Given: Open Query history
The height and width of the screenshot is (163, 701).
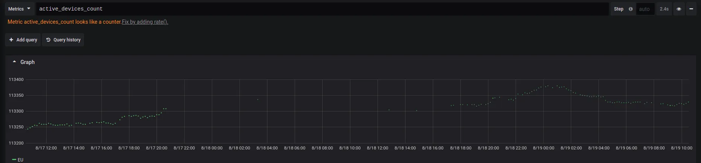Looking at the screenshot, I should coord(63,40).
